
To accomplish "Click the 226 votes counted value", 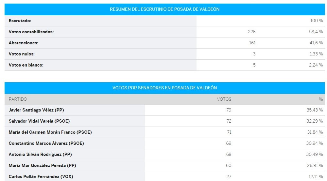I will pyautogui.click(x=252, y=32).
